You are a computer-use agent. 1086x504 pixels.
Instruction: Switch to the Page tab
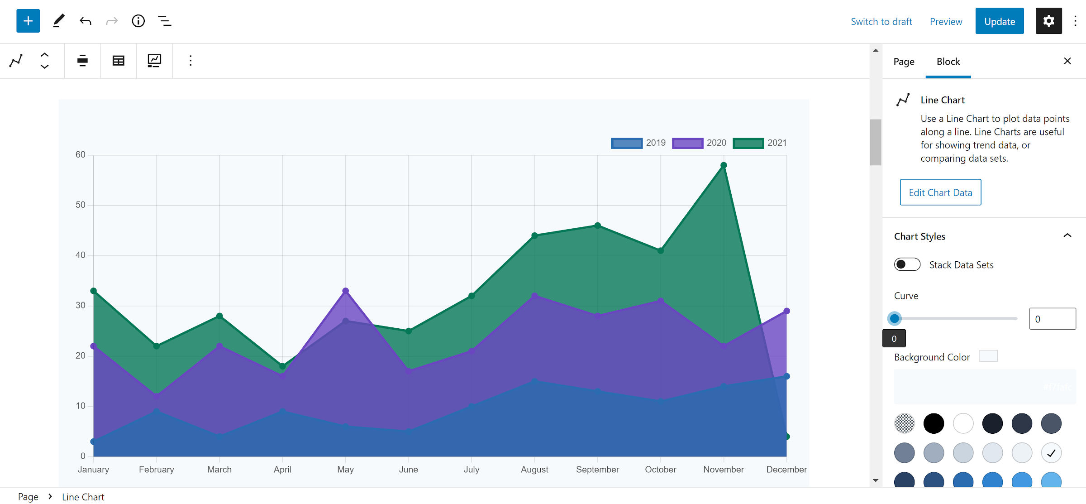pos(904,62)
